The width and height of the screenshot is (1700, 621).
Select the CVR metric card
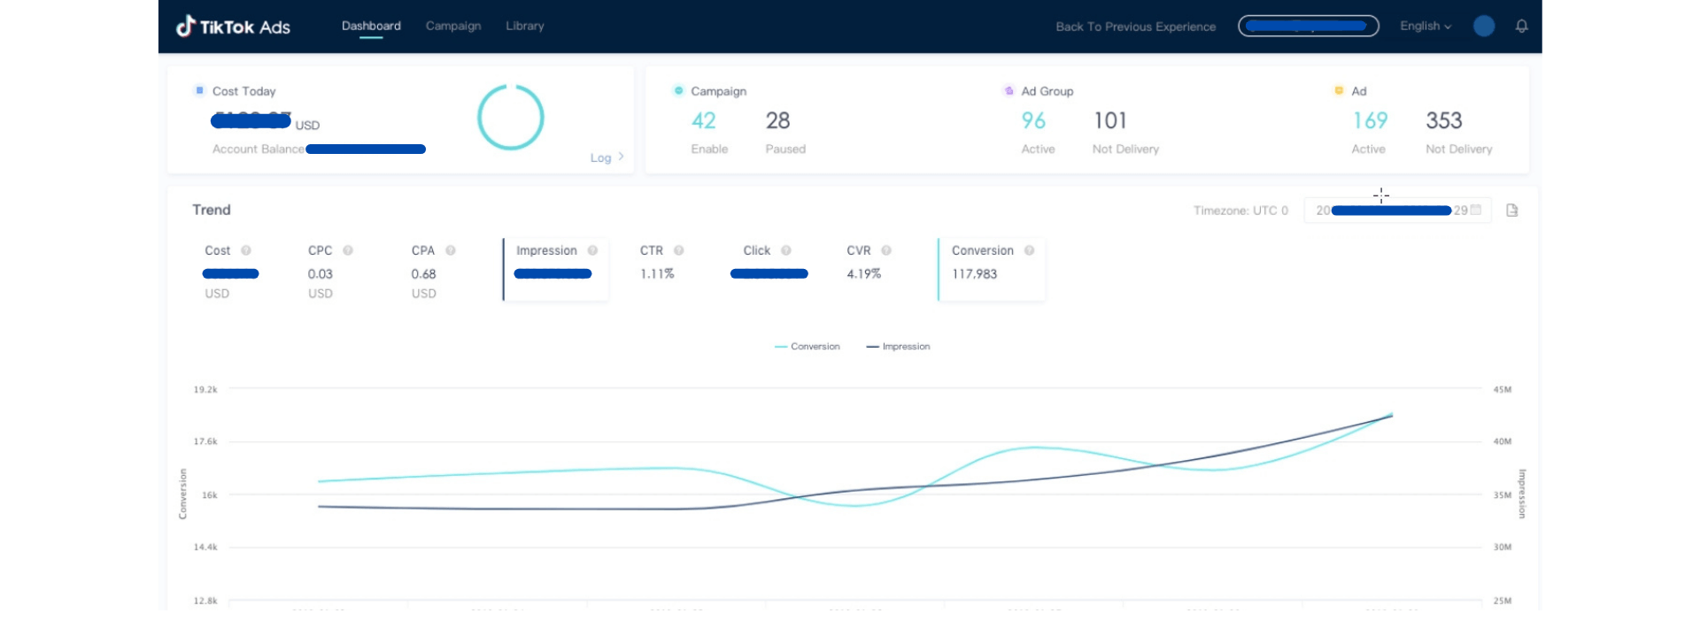(869, 270)
